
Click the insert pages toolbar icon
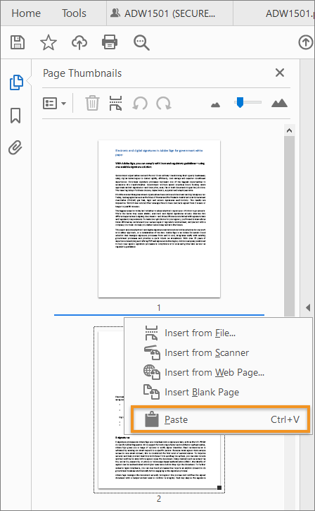pos(116,104)
